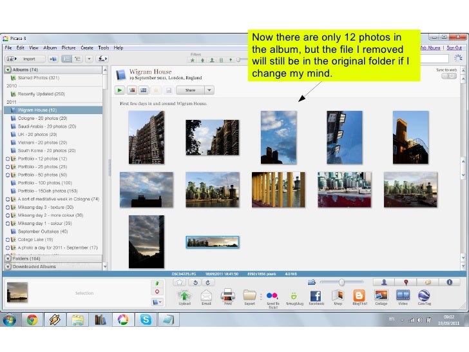Click the Upload icon
This screenshot has height=352, width=469.
(184, 295)
